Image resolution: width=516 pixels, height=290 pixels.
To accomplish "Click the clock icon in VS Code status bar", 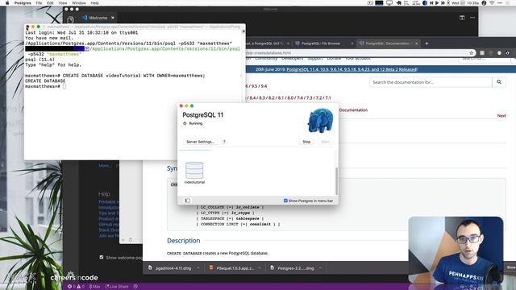I will (135, 287).
